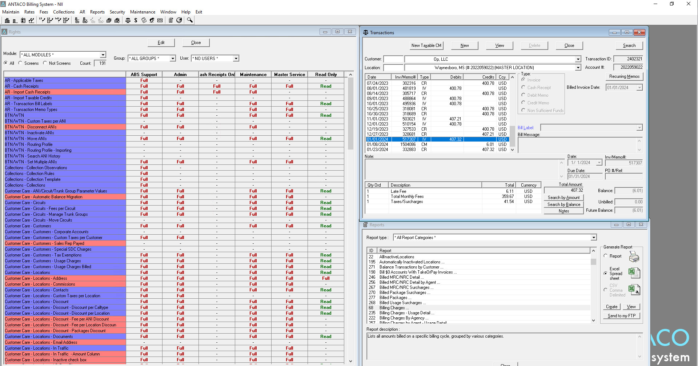Click the large office building toolbar icon
This screenshot has width=698, height=366.
pyautogui.click(x=7, y=20)
